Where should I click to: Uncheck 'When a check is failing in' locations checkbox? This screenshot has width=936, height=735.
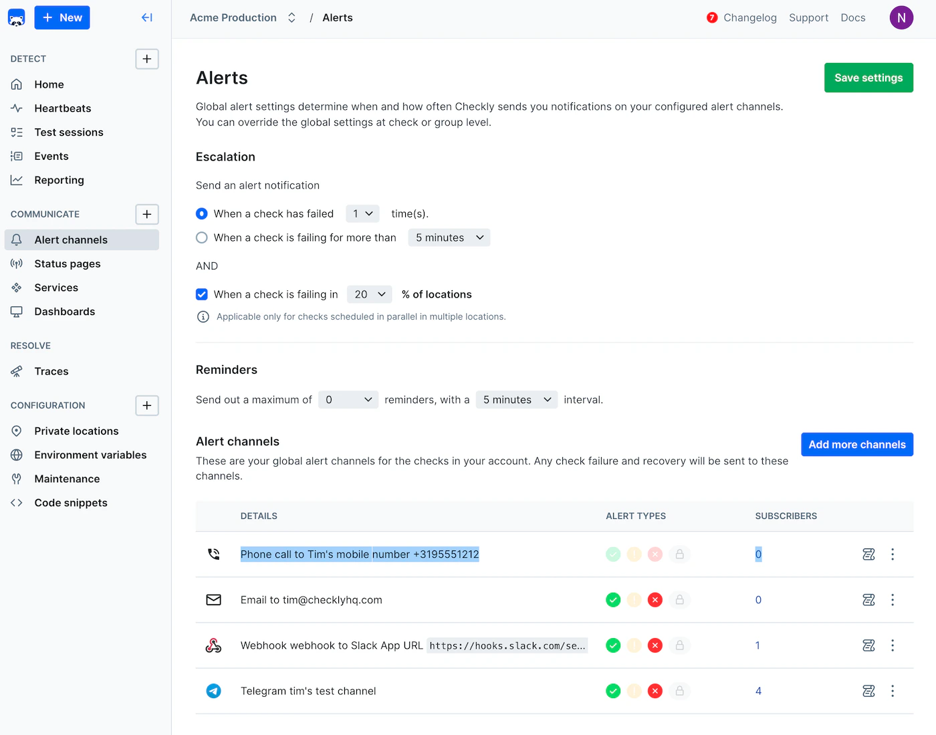201,294
